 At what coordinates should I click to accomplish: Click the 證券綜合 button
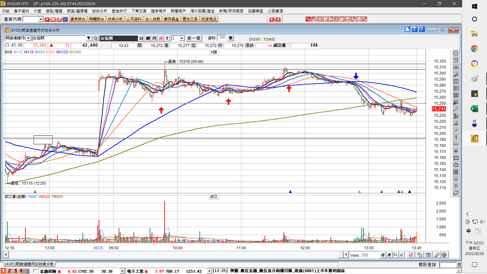point(78,19)
